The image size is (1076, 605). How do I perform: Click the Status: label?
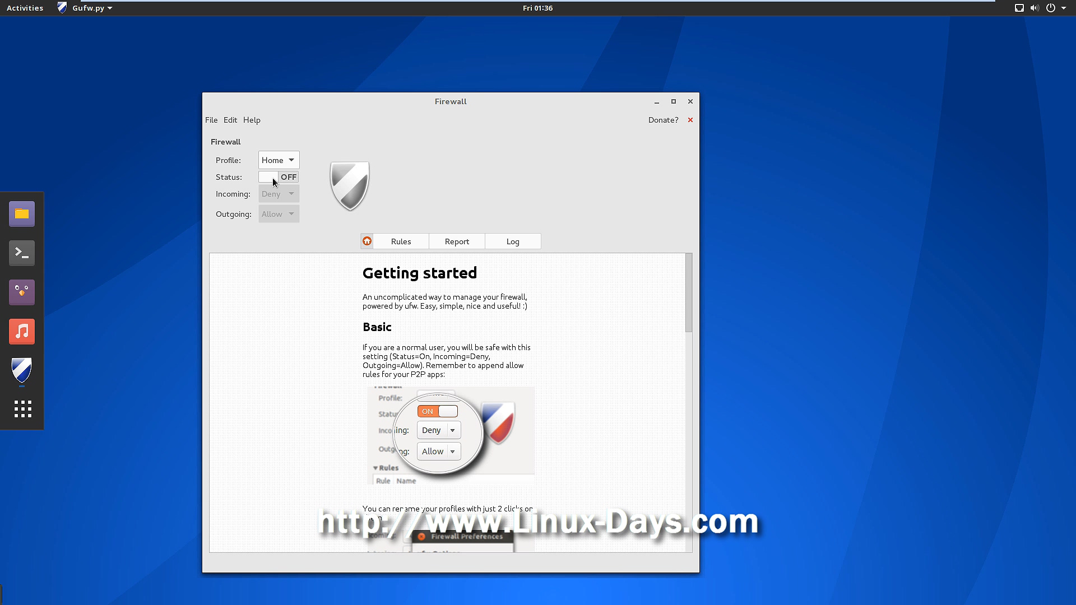pos(229,177)
